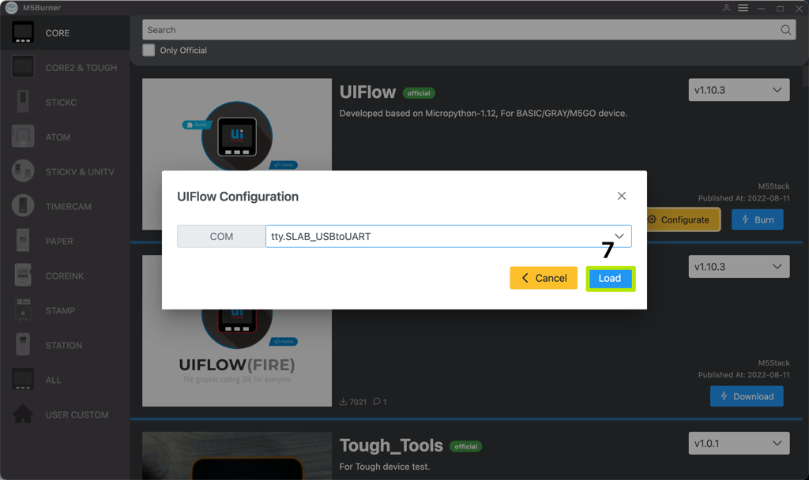Click Cancel in the configuration dialog
Image resolution: width=809 pixels, height=480 pixels.
(x=544, y=278)
